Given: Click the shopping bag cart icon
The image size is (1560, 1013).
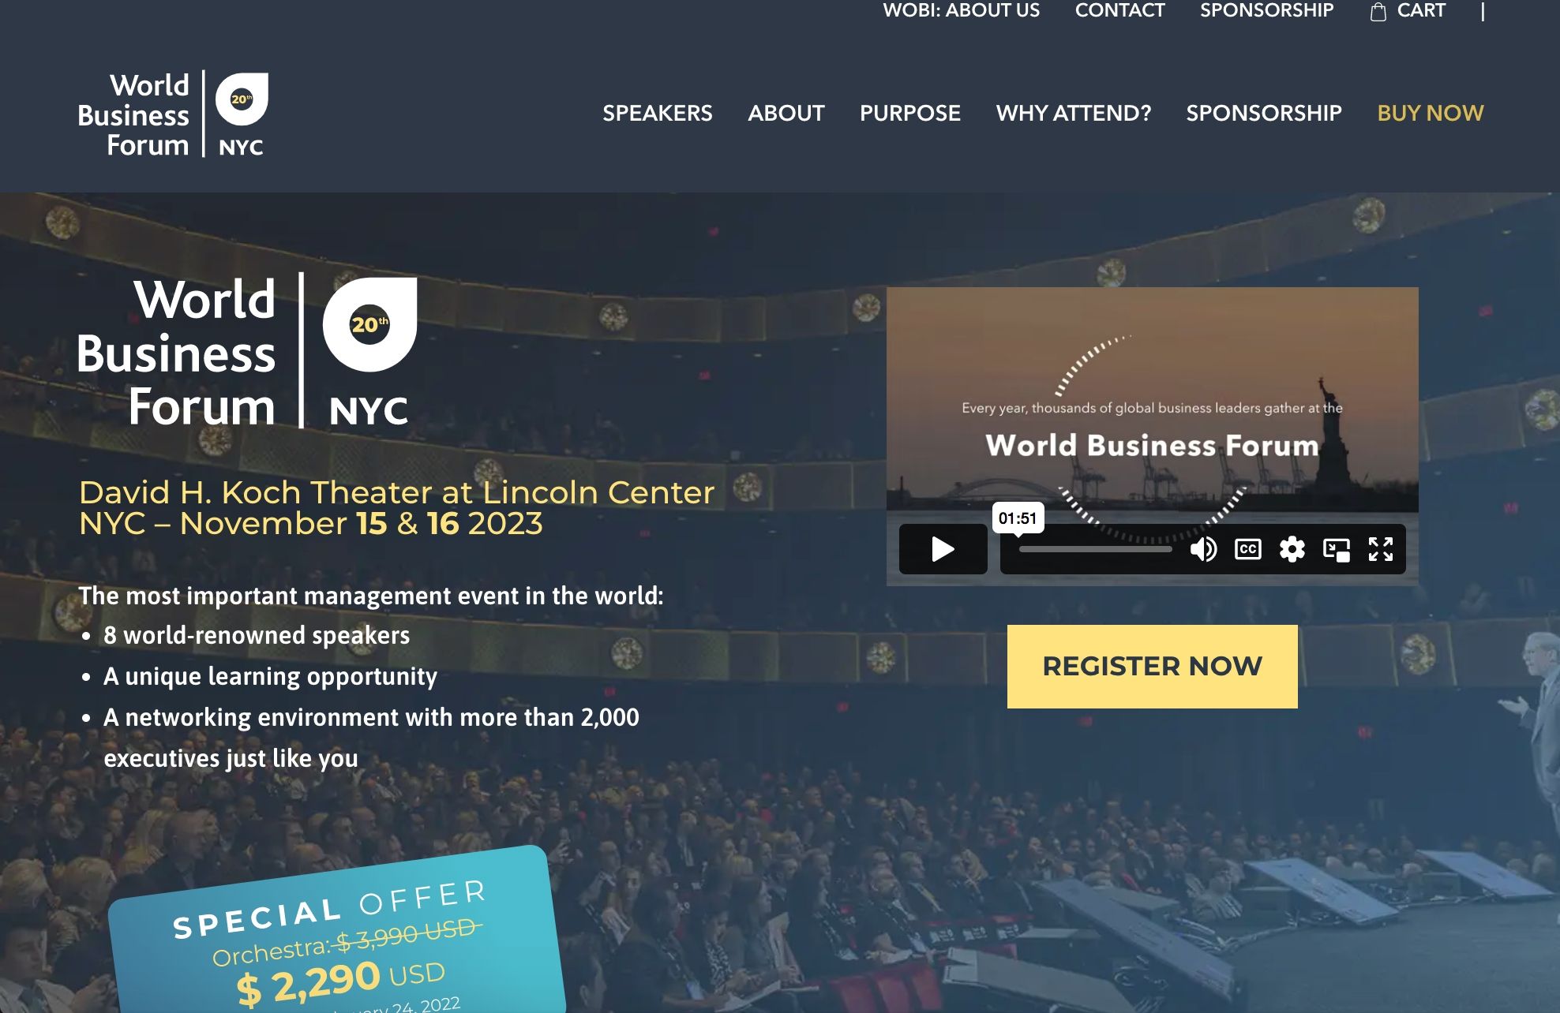Looking at the screenshot, I should pos(1378,11).
